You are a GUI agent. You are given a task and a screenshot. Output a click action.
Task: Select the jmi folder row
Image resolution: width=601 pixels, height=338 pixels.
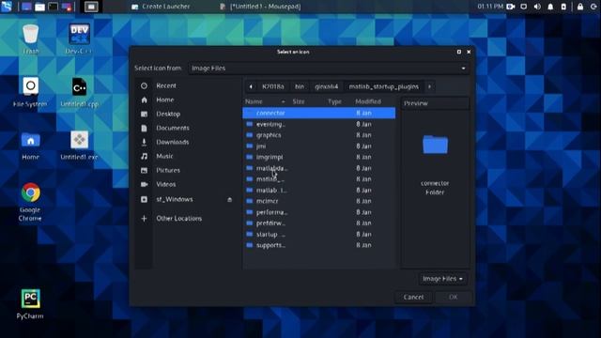tap(319, 146)
